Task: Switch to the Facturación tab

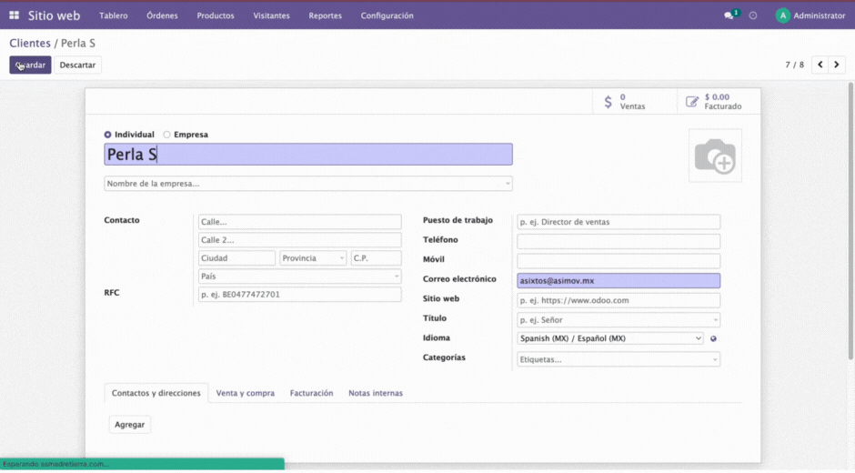Action: 311,393
